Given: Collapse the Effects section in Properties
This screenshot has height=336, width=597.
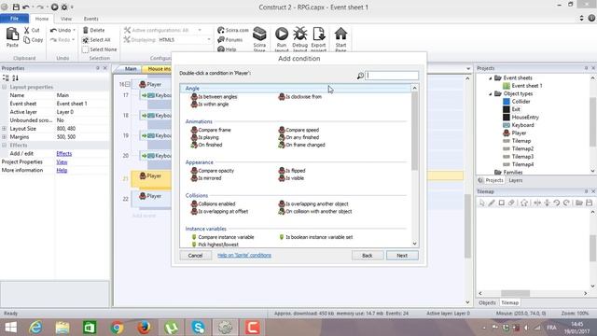Looking at the screenshot, I should point(4,146).
